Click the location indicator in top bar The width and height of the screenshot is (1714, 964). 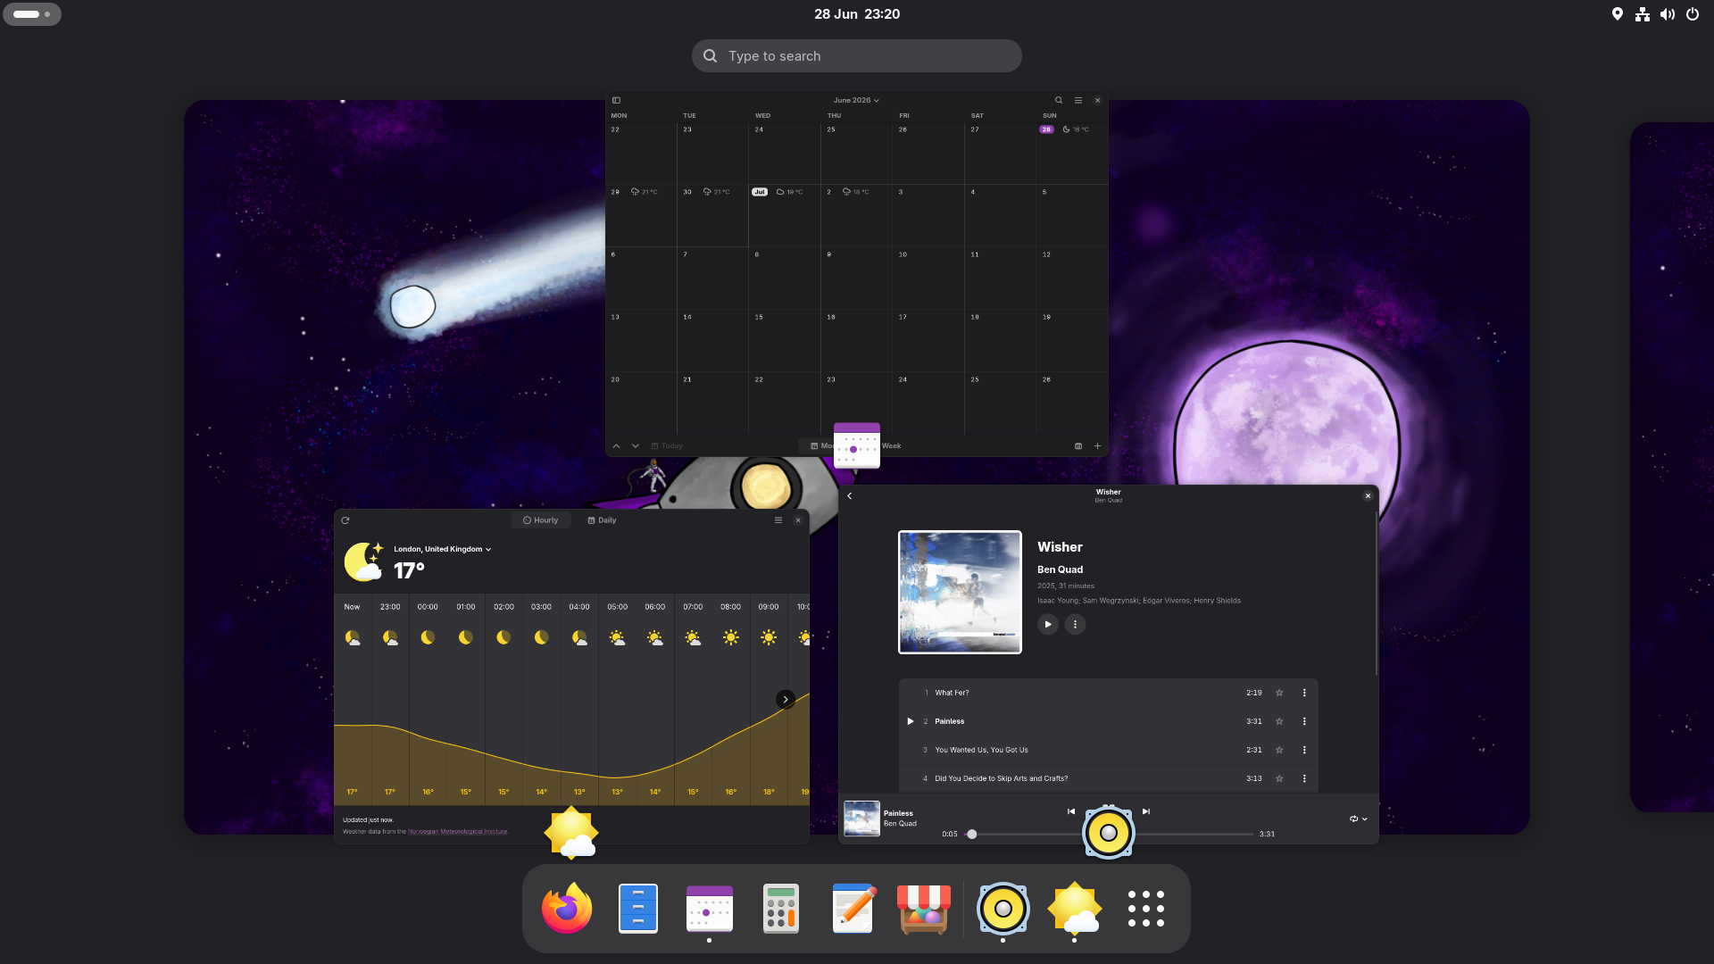pos(1618,14)
